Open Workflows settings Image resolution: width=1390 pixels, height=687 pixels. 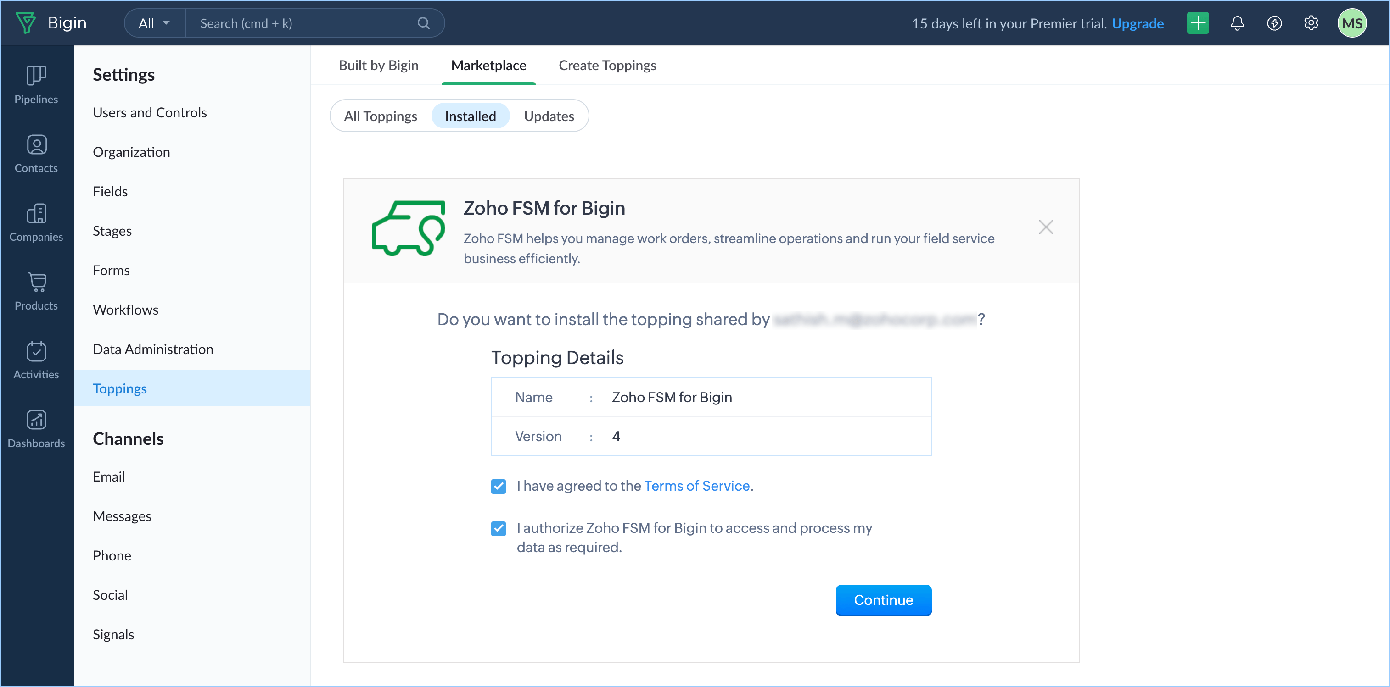(125, 309)
